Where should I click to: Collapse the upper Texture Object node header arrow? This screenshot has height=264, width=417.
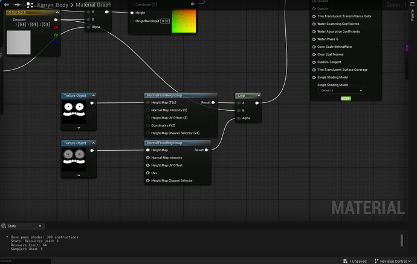pyautogui.click(x=93, y=96)
